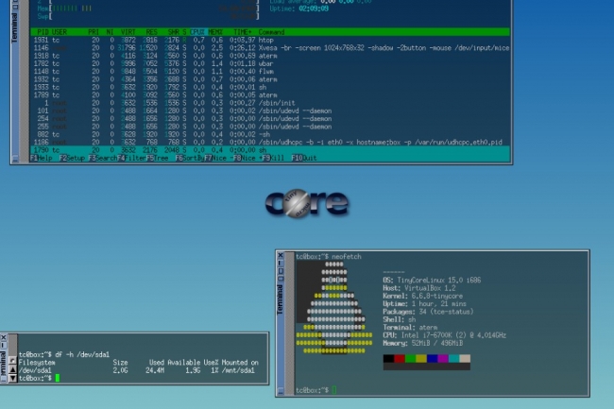Screen dimensions: 614x409
Task: Click the red swatch in neofetch palette
Action: [x=400, y=359]
